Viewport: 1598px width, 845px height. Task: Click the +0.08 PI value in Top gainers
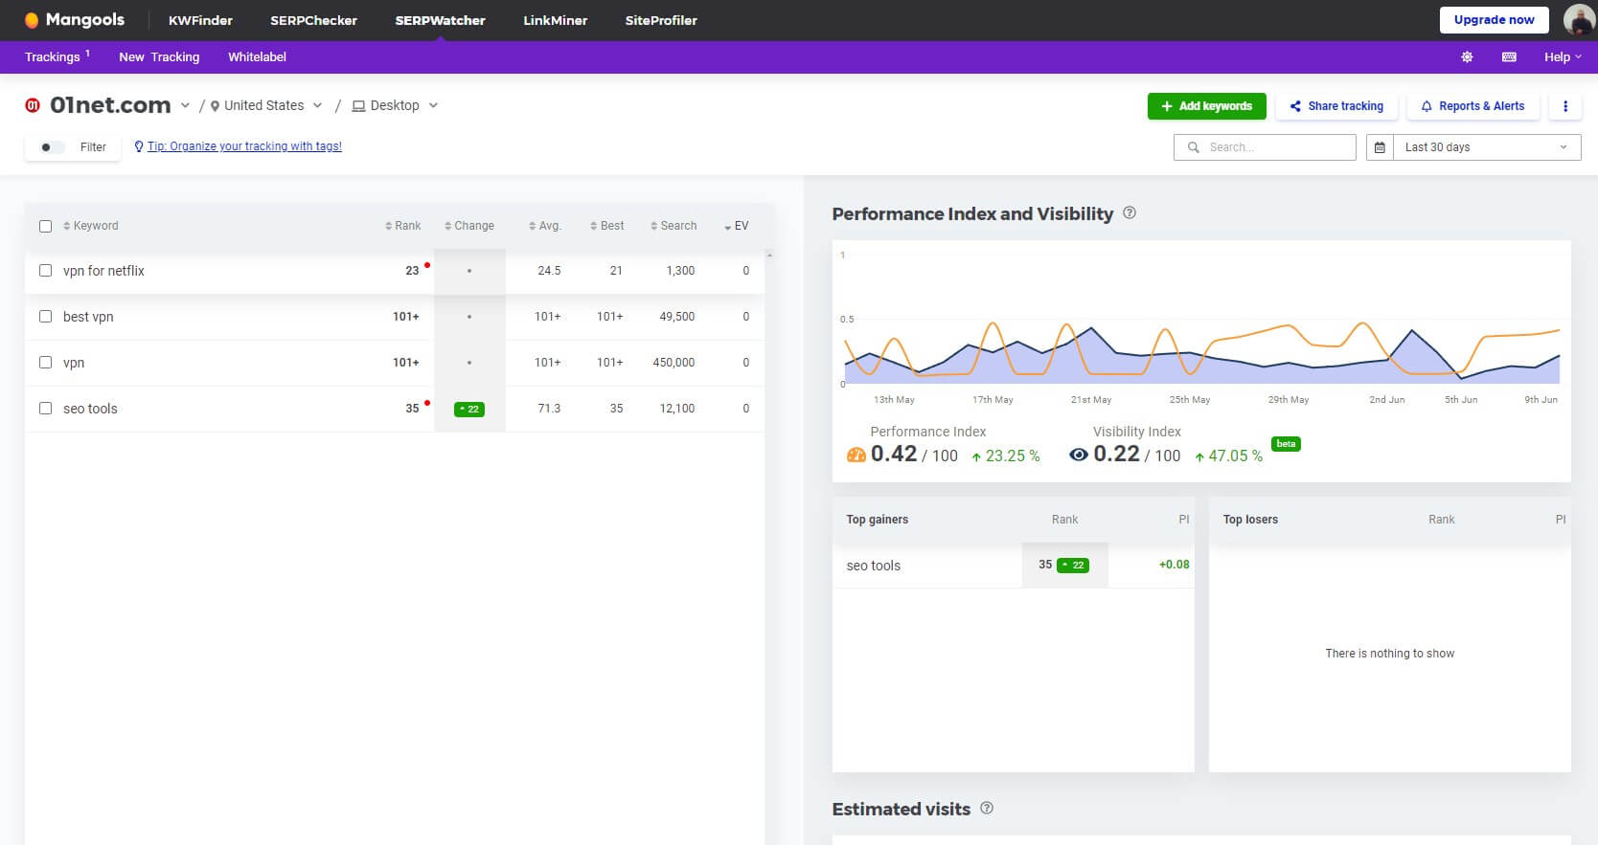click(1174, 565)
